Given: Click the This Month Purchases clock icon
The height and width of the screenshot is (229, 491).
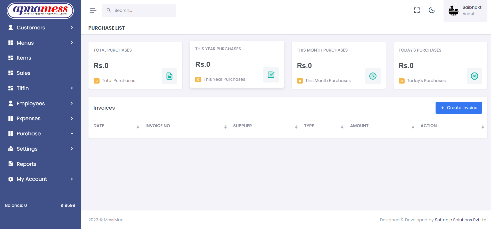Looking at the screenshot, I should [x=373, y=76].
